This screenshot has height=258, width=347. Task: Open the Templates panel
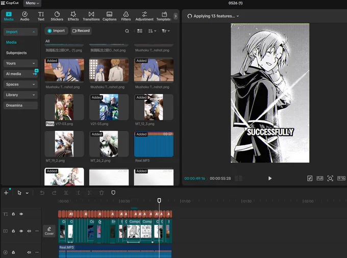164,16
